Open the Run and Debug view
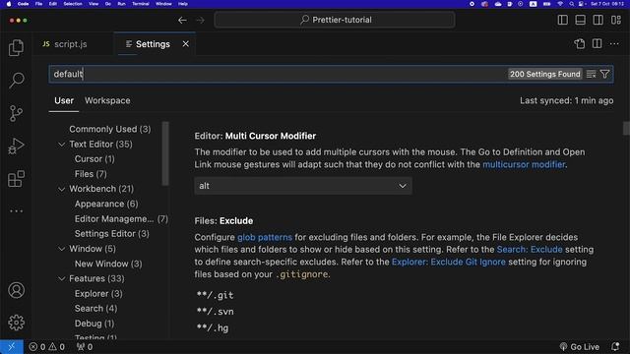630x354 pixels. click(x=16, y=147)
